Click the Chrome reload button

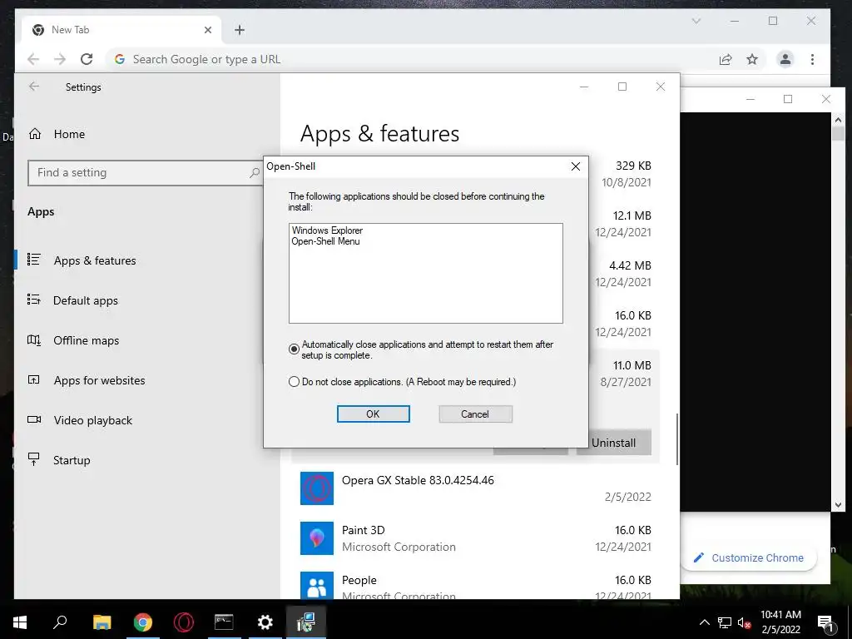coord(87,59)
